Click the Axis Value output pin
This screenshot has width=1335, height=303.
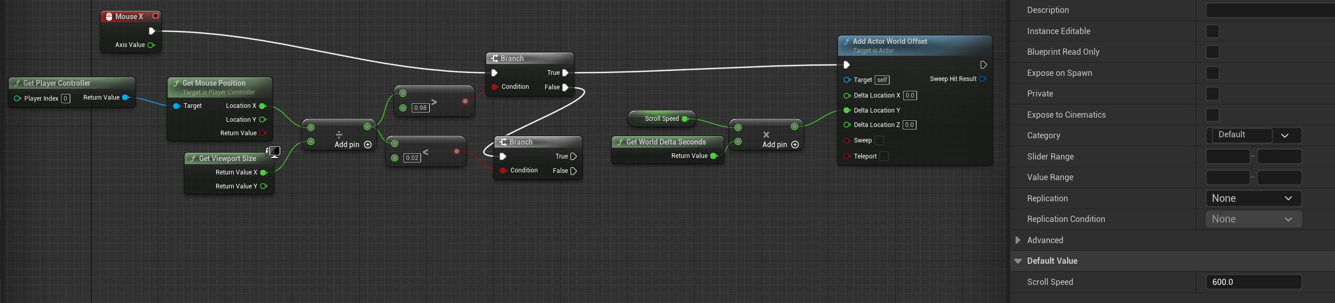click(151, 45)
